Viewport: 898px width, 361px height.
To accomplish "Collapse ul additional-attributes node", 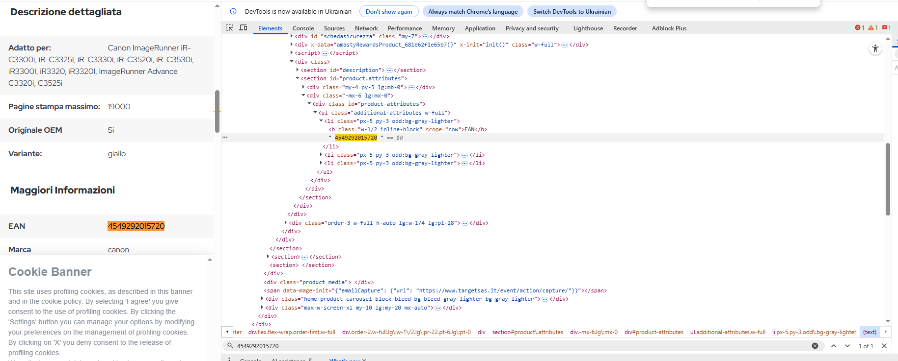I will coord(315,113).
